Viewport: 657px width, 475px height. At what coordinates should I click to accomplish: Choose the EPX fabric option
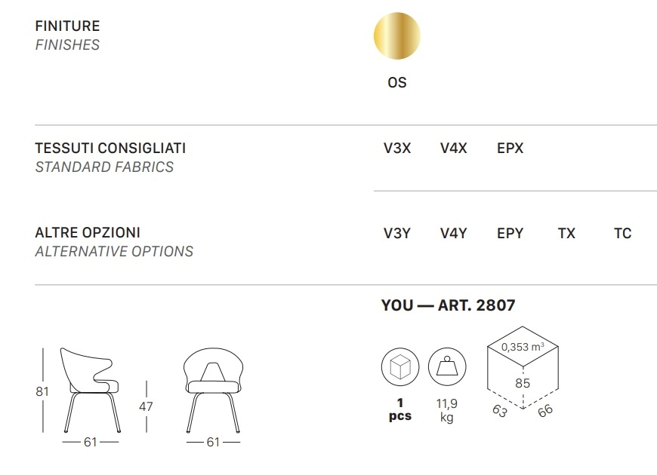point(510,148)
